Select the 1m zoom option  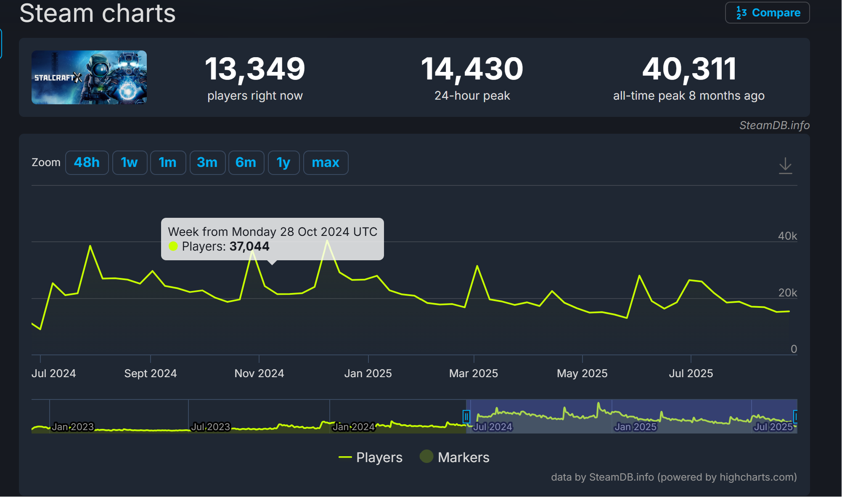coord(168,163)
